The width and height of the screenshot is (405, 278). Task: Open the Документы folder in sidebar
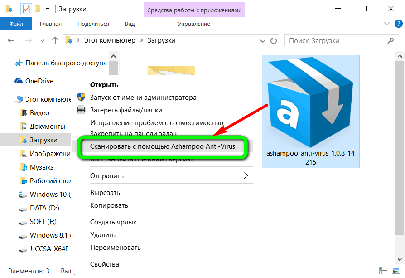(x=43, y=127)
